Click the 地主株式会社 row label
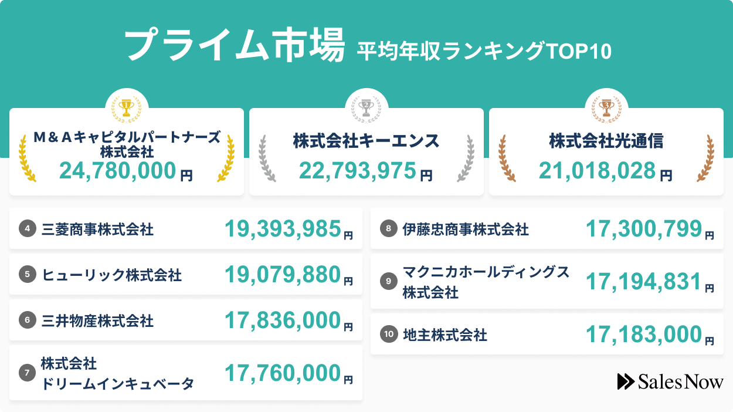The image size is (733, 412). 445,336
